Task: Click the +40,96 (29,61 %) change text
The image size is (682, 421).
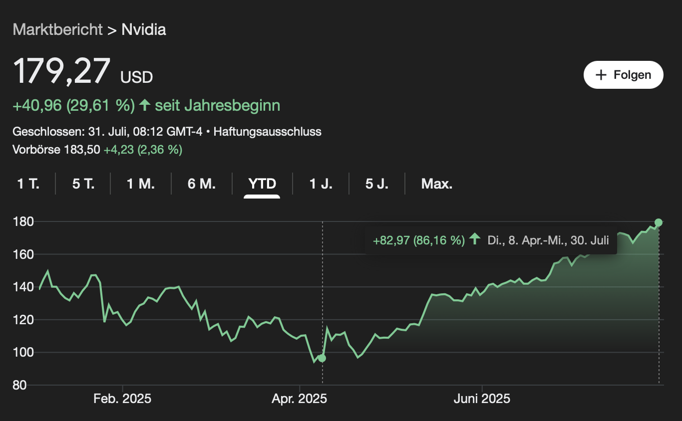Action: [x=73, y=105]
